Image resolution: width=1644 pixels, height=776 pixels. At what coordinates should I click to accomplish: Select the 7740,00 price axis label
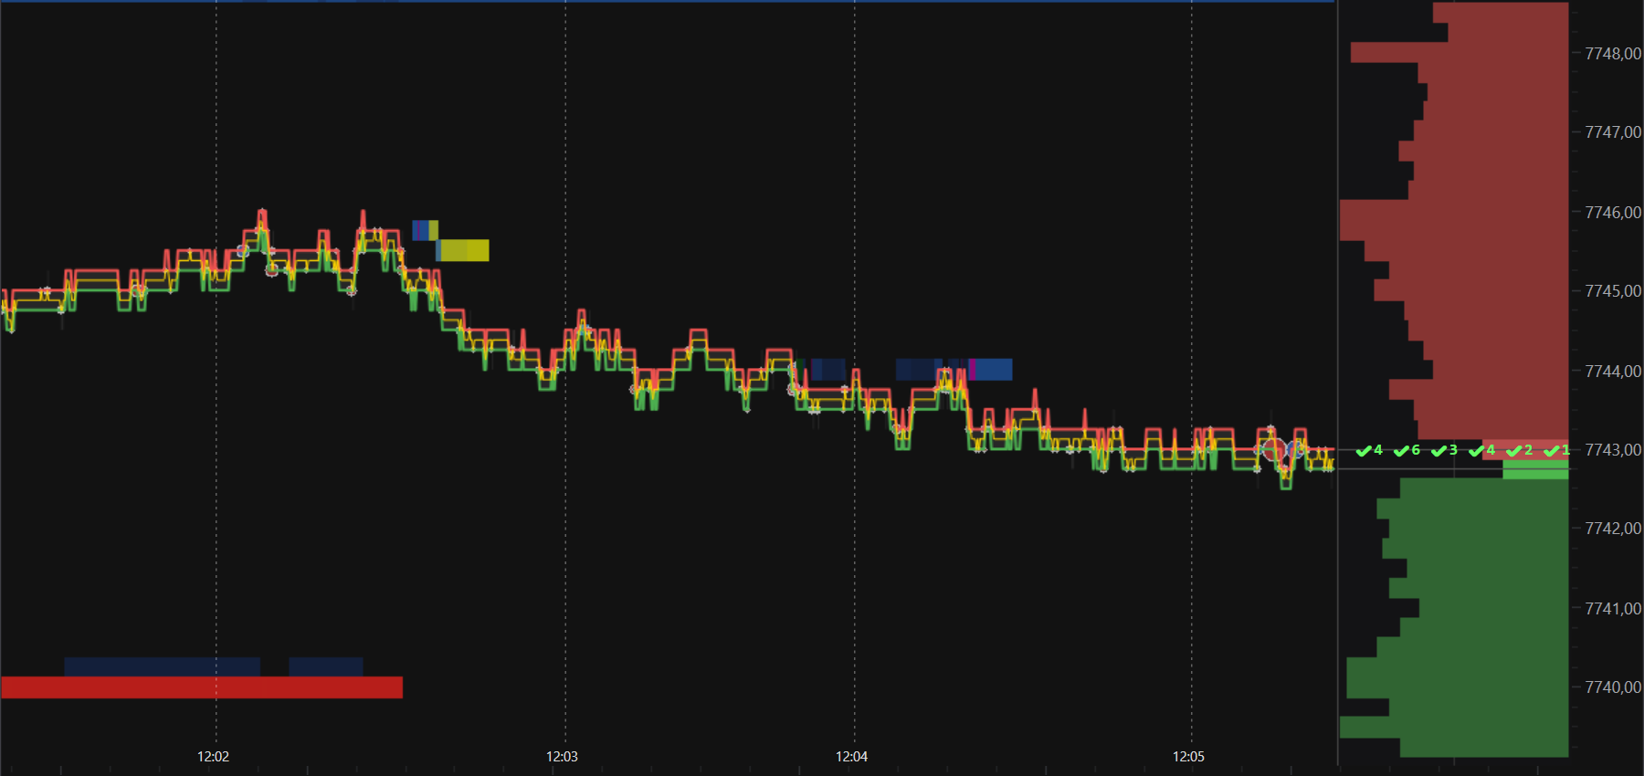(x=1613, y=687)
